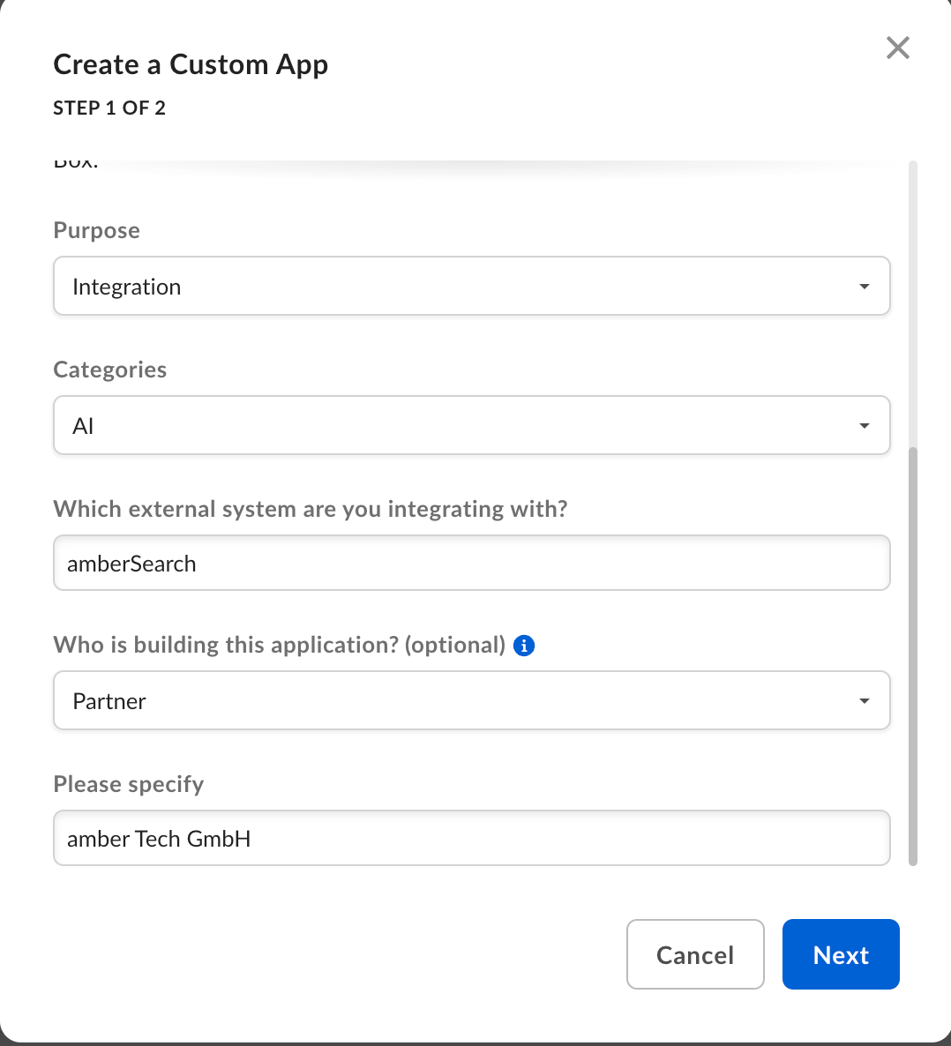Click the Categories field label

click(110, 370)
